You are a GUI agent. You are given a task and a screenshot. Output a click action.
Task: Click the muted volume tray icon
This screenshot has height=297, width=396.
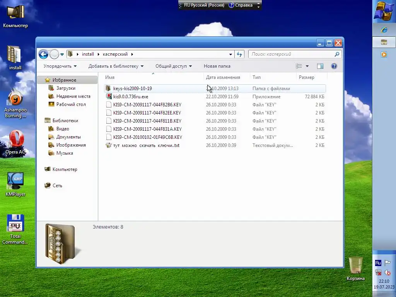pos(387,272)
